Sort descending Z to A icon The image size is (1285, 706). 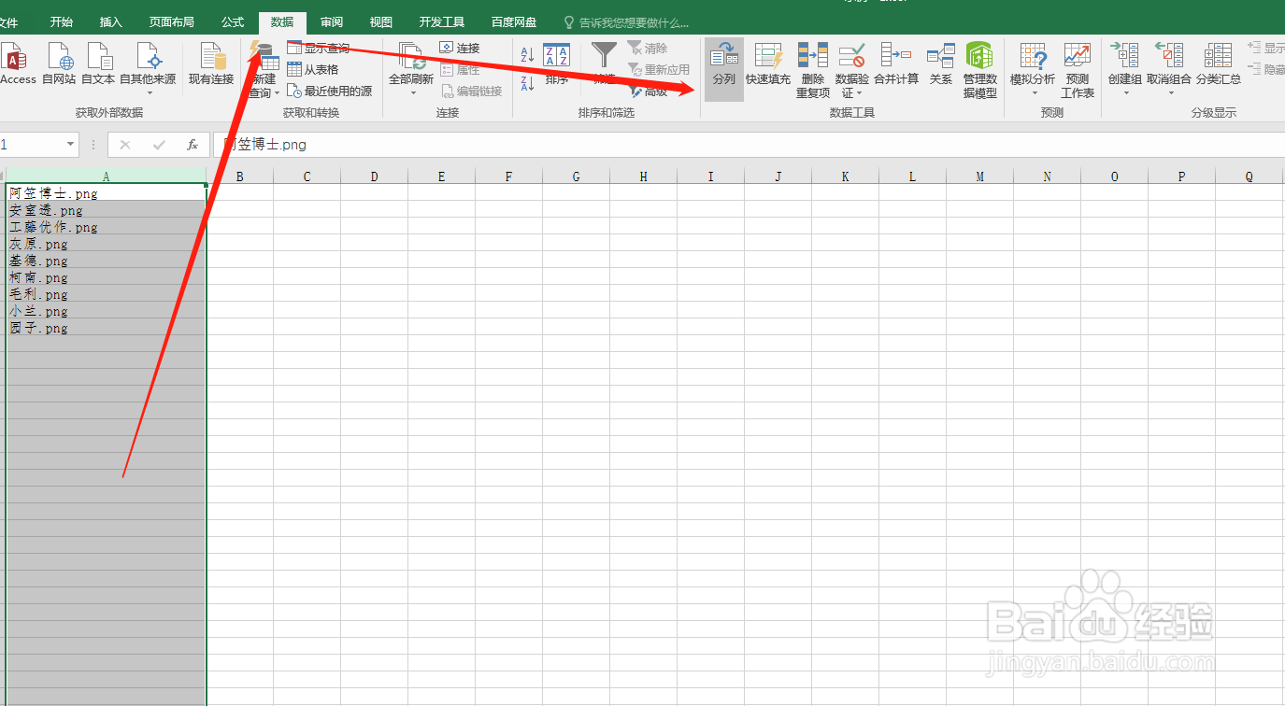(x=527, y=83)
